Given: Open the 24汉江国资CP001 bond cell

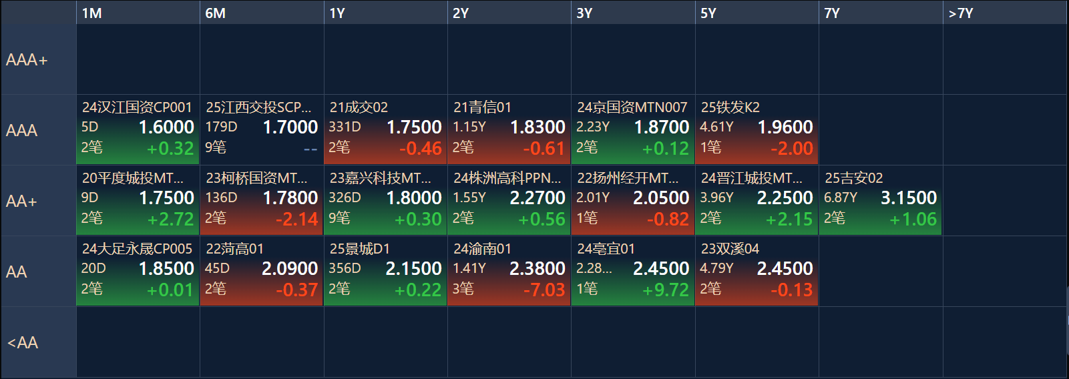Looking at the screenshot, I should [138, 129].
